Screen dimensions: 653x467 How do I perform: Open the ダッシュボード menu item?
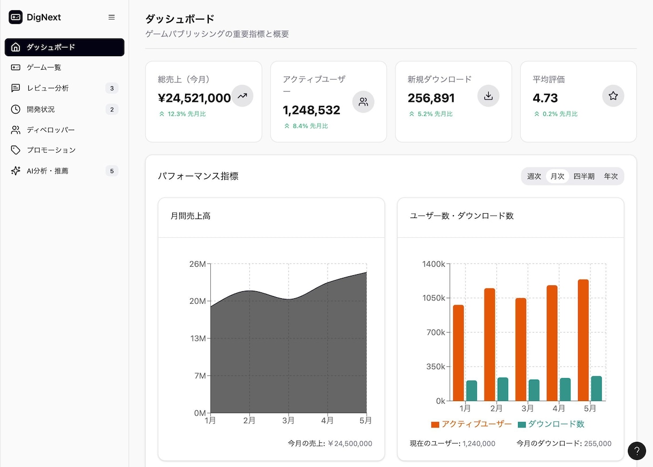64,47
